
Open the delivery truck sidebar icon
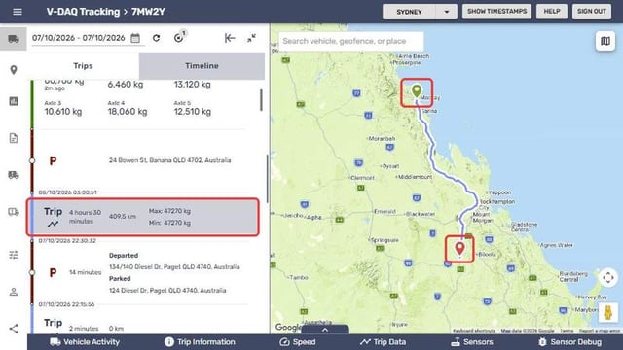[14, 175]
